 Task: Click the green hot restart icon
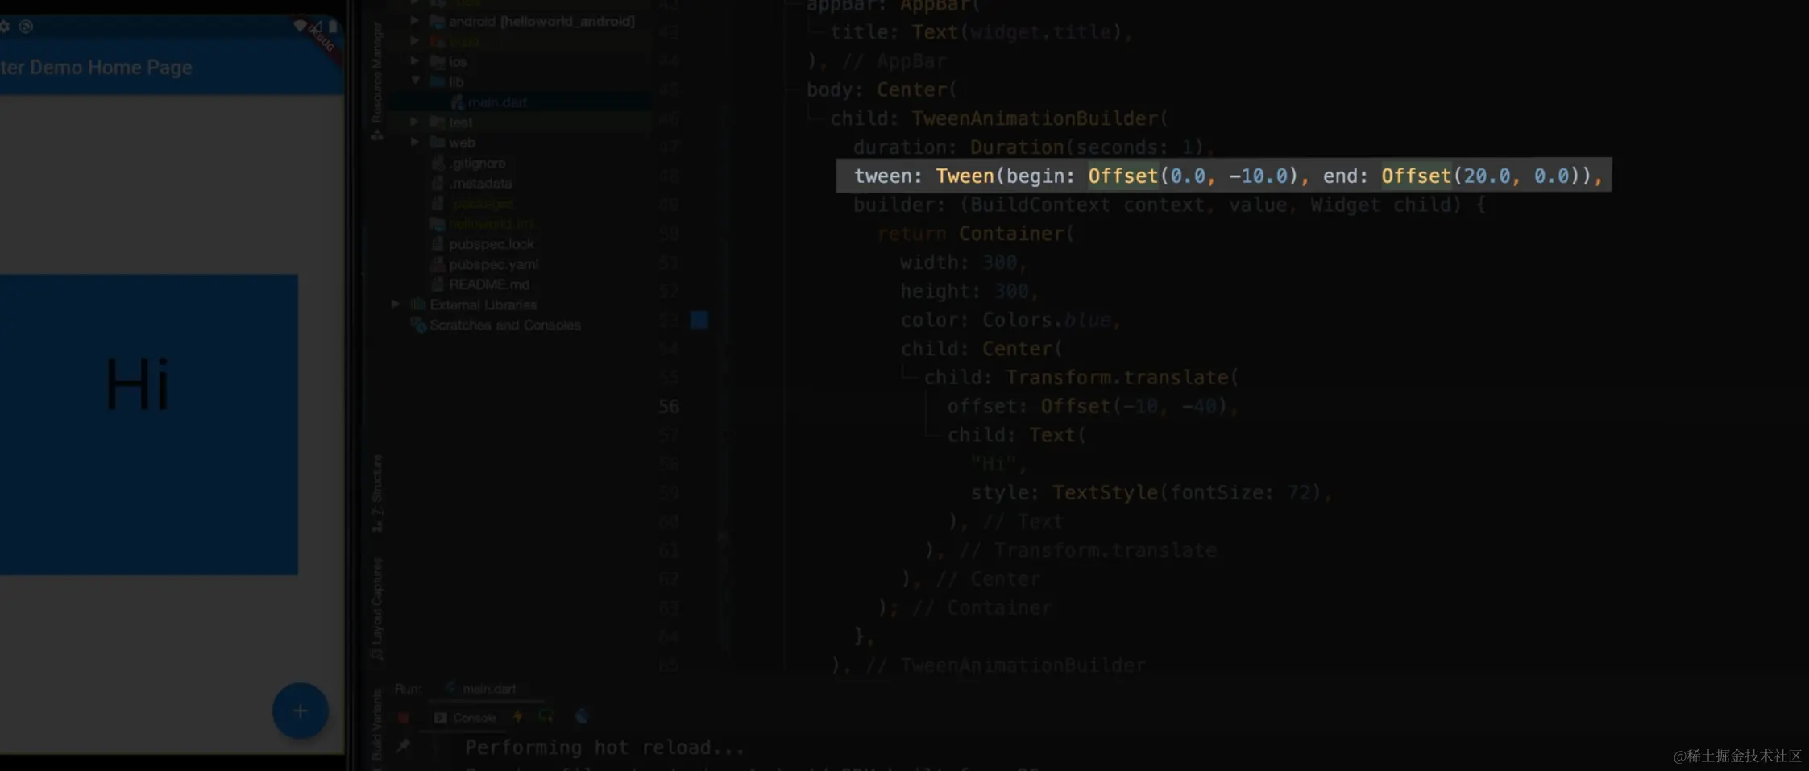pyautogui.click(x=546, y=716)
